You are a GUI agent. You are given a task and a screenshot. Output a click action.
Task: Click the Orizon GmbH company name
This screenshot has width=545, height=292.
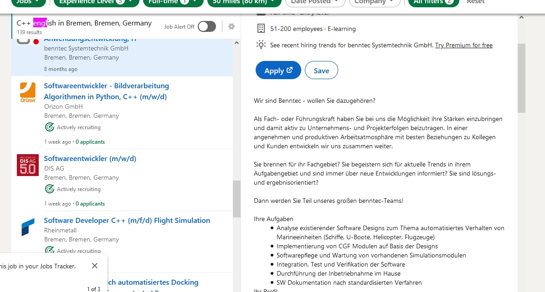click(x=63, y=106)
